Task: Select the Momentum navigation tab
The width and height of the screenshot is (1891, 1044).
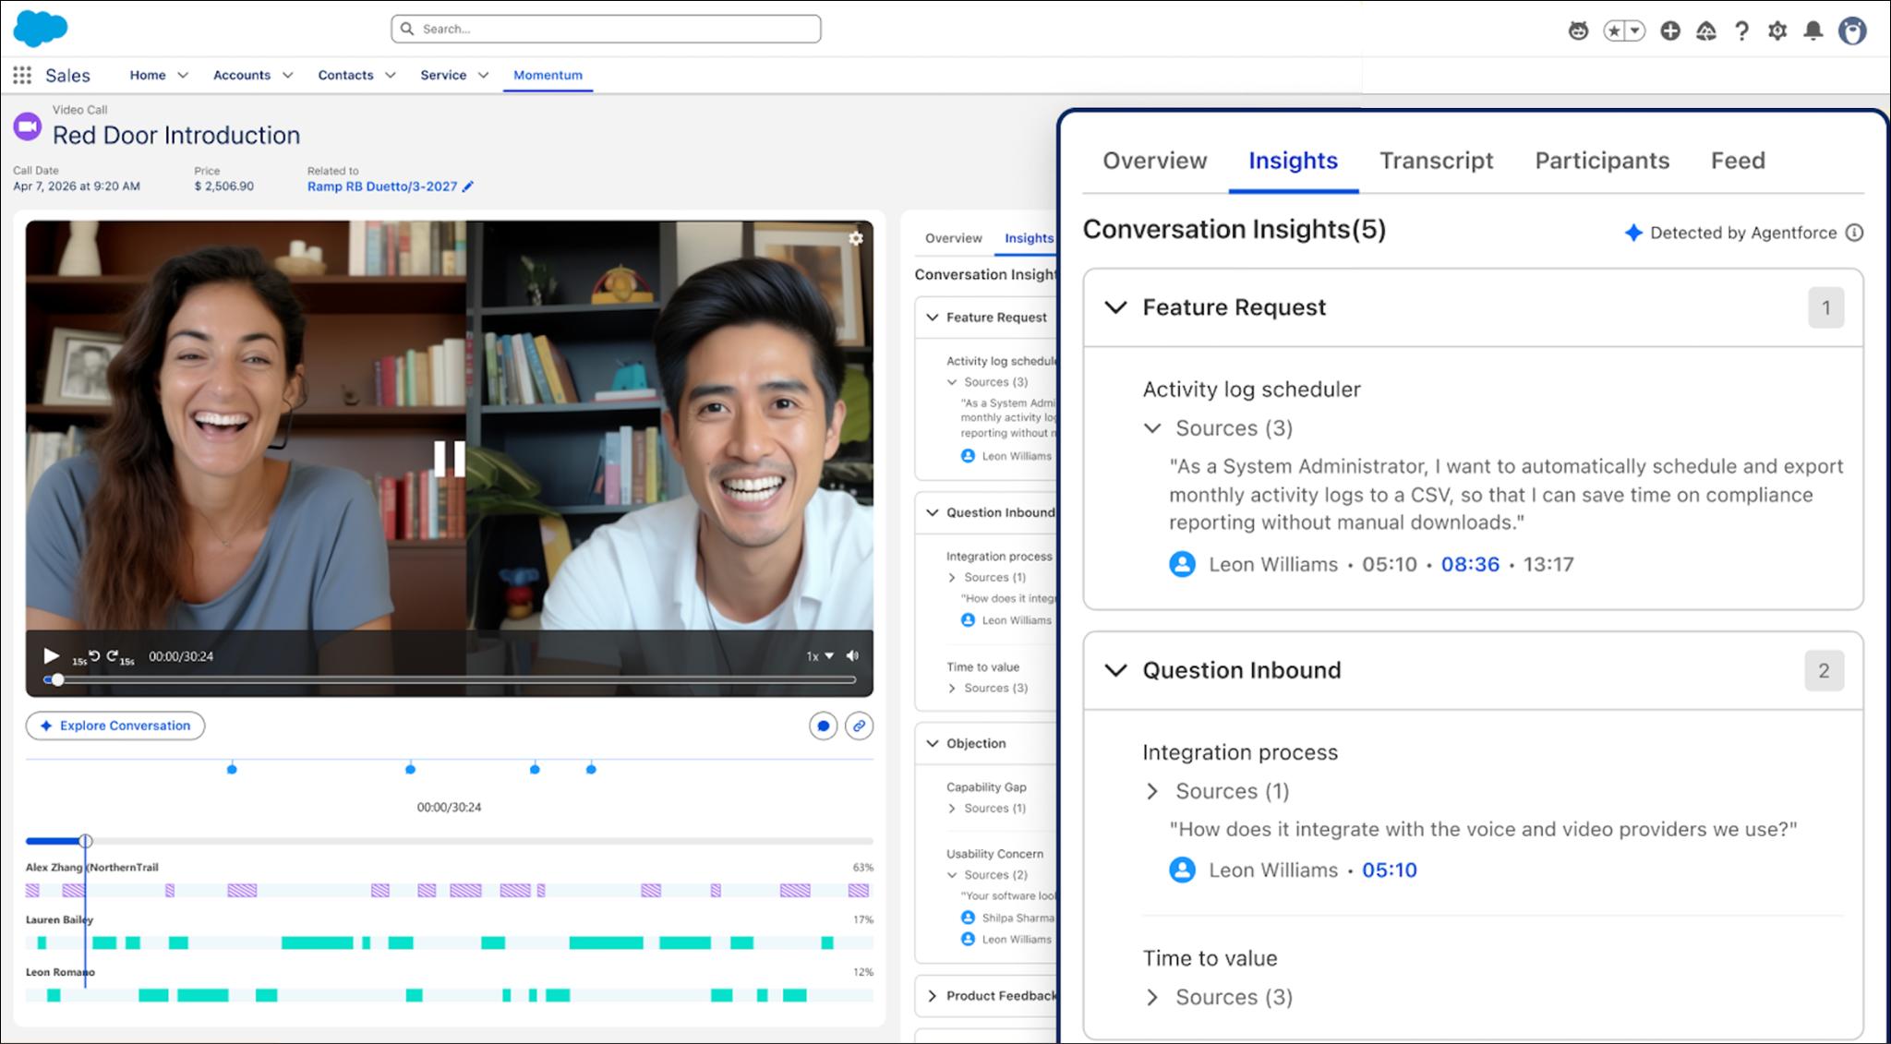Action: (548, 76)
